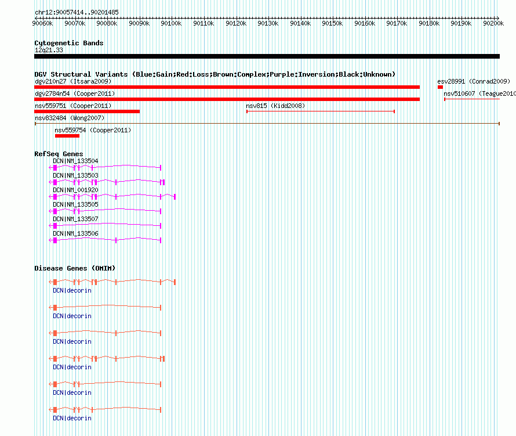Image resolution: width=516 pixels, height=436 pixels.
Task: Click the 'nsv510607 (Teague2010' label
Action: click(x=479, y=93)
